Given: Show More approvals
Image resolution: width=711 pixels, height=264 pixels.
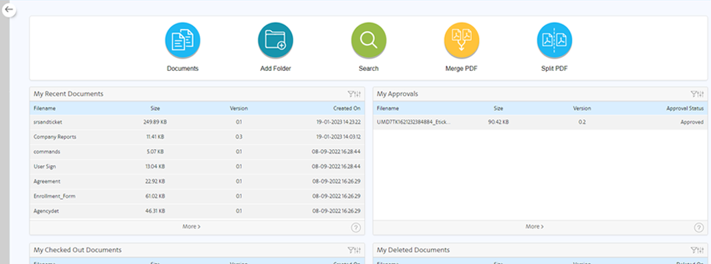Looking at the screenshot, I should [x=535, y=227].
